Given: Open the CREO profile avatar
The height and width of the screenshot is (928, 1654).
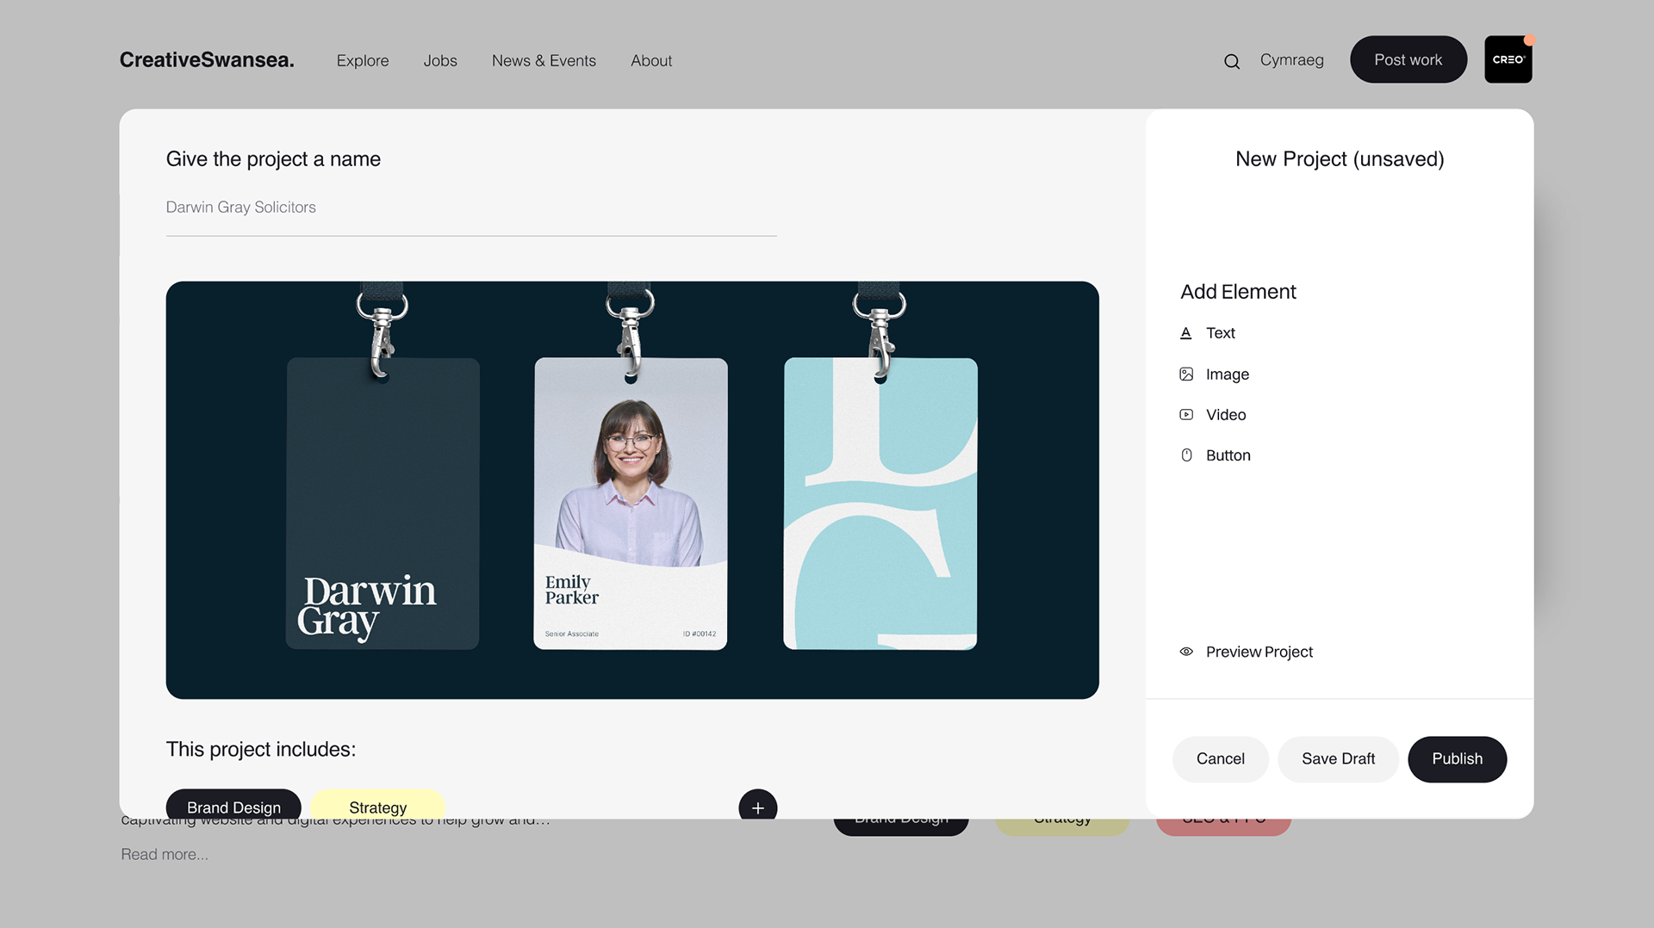Looking at the screenshot, I should [1508, 59].
